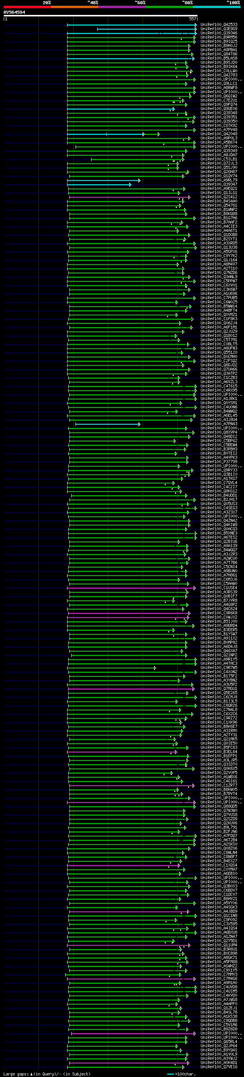244x1077 pixels.
Task: Select label UniRef100_A5B6T4
Action: point(219,142)
